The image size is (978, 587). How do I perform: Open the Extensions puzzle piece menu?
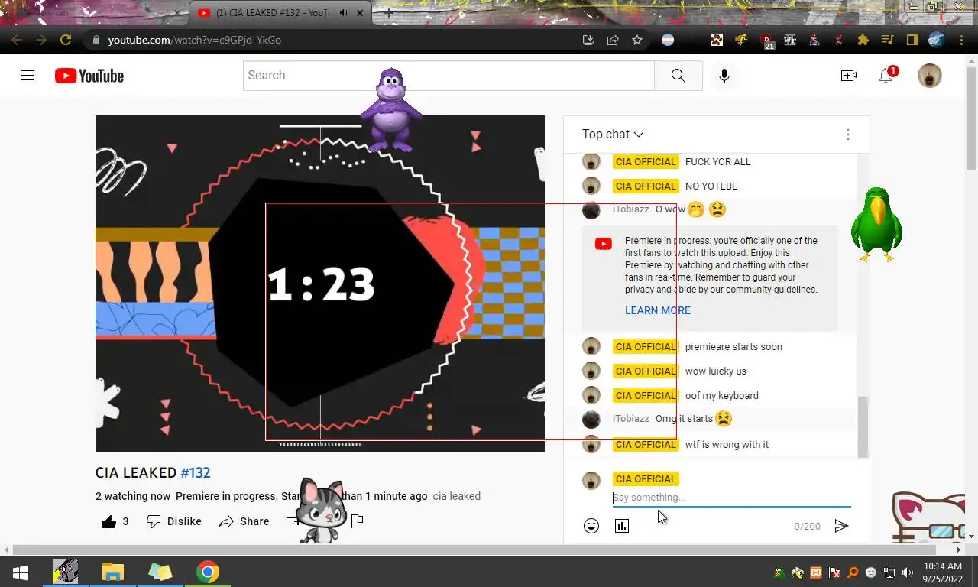click(x=863, y=40)
